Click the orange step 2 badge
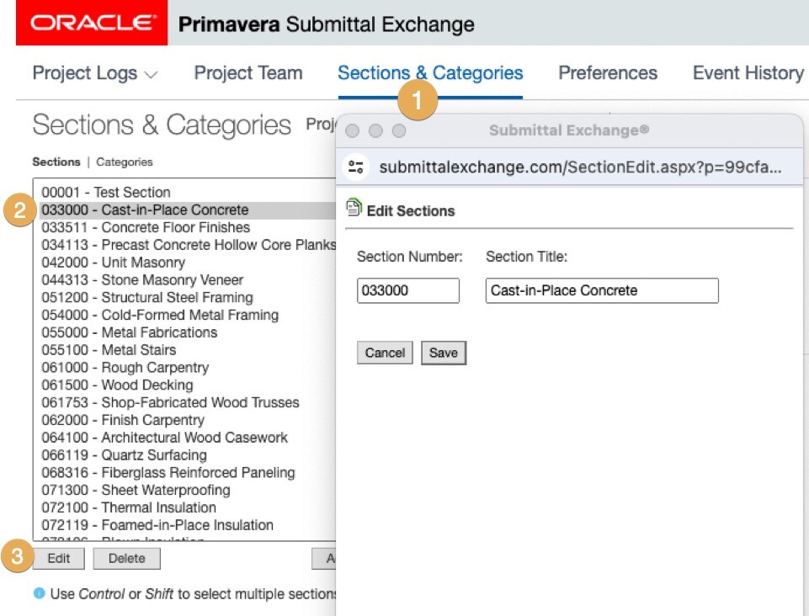Image resolution: width=809 pixels, height=616 pixels. pos(19,210)
